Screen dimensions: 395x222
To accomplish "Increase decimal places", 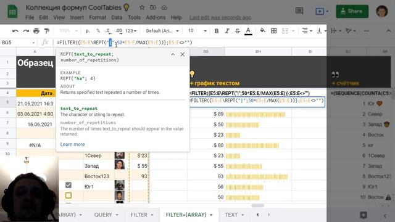I will pos(118,31).
